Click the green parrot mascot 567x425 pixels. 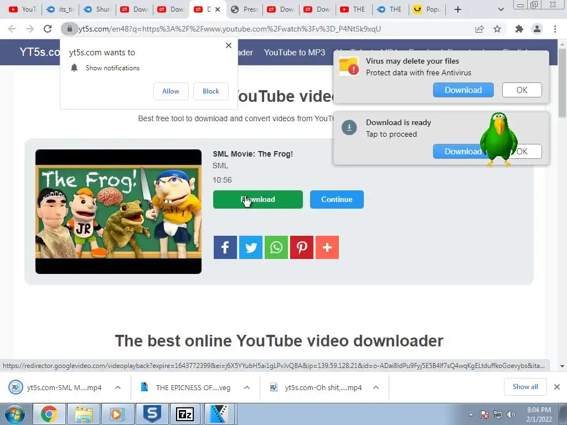pyautogui.click(x=499, y=139)
